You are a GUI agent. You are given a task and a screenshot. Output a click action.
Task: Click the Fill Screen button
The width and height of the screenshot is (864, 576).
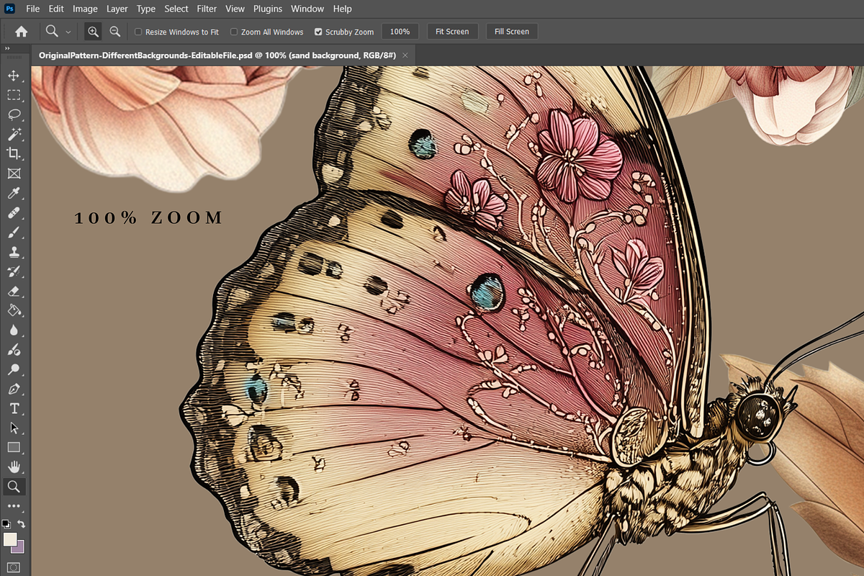[x=512, y=32]
